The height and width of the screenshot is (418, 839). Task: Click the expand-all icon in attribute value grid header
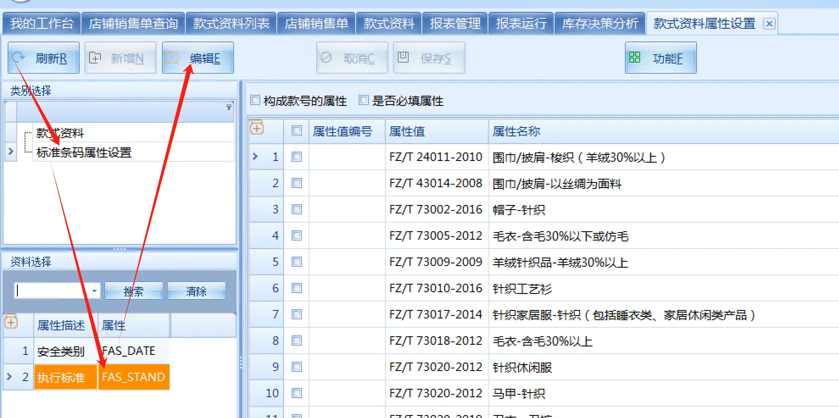[257, 127]
